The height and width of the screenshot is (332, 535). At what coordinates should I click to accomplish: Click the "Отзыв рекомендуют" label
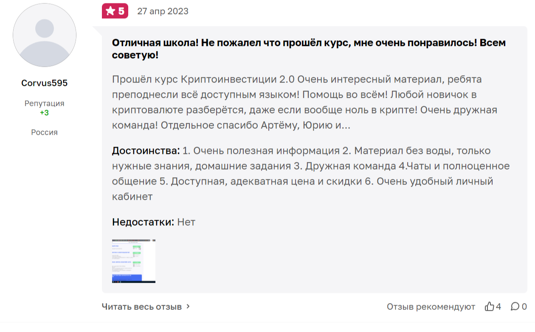[431, 306]
